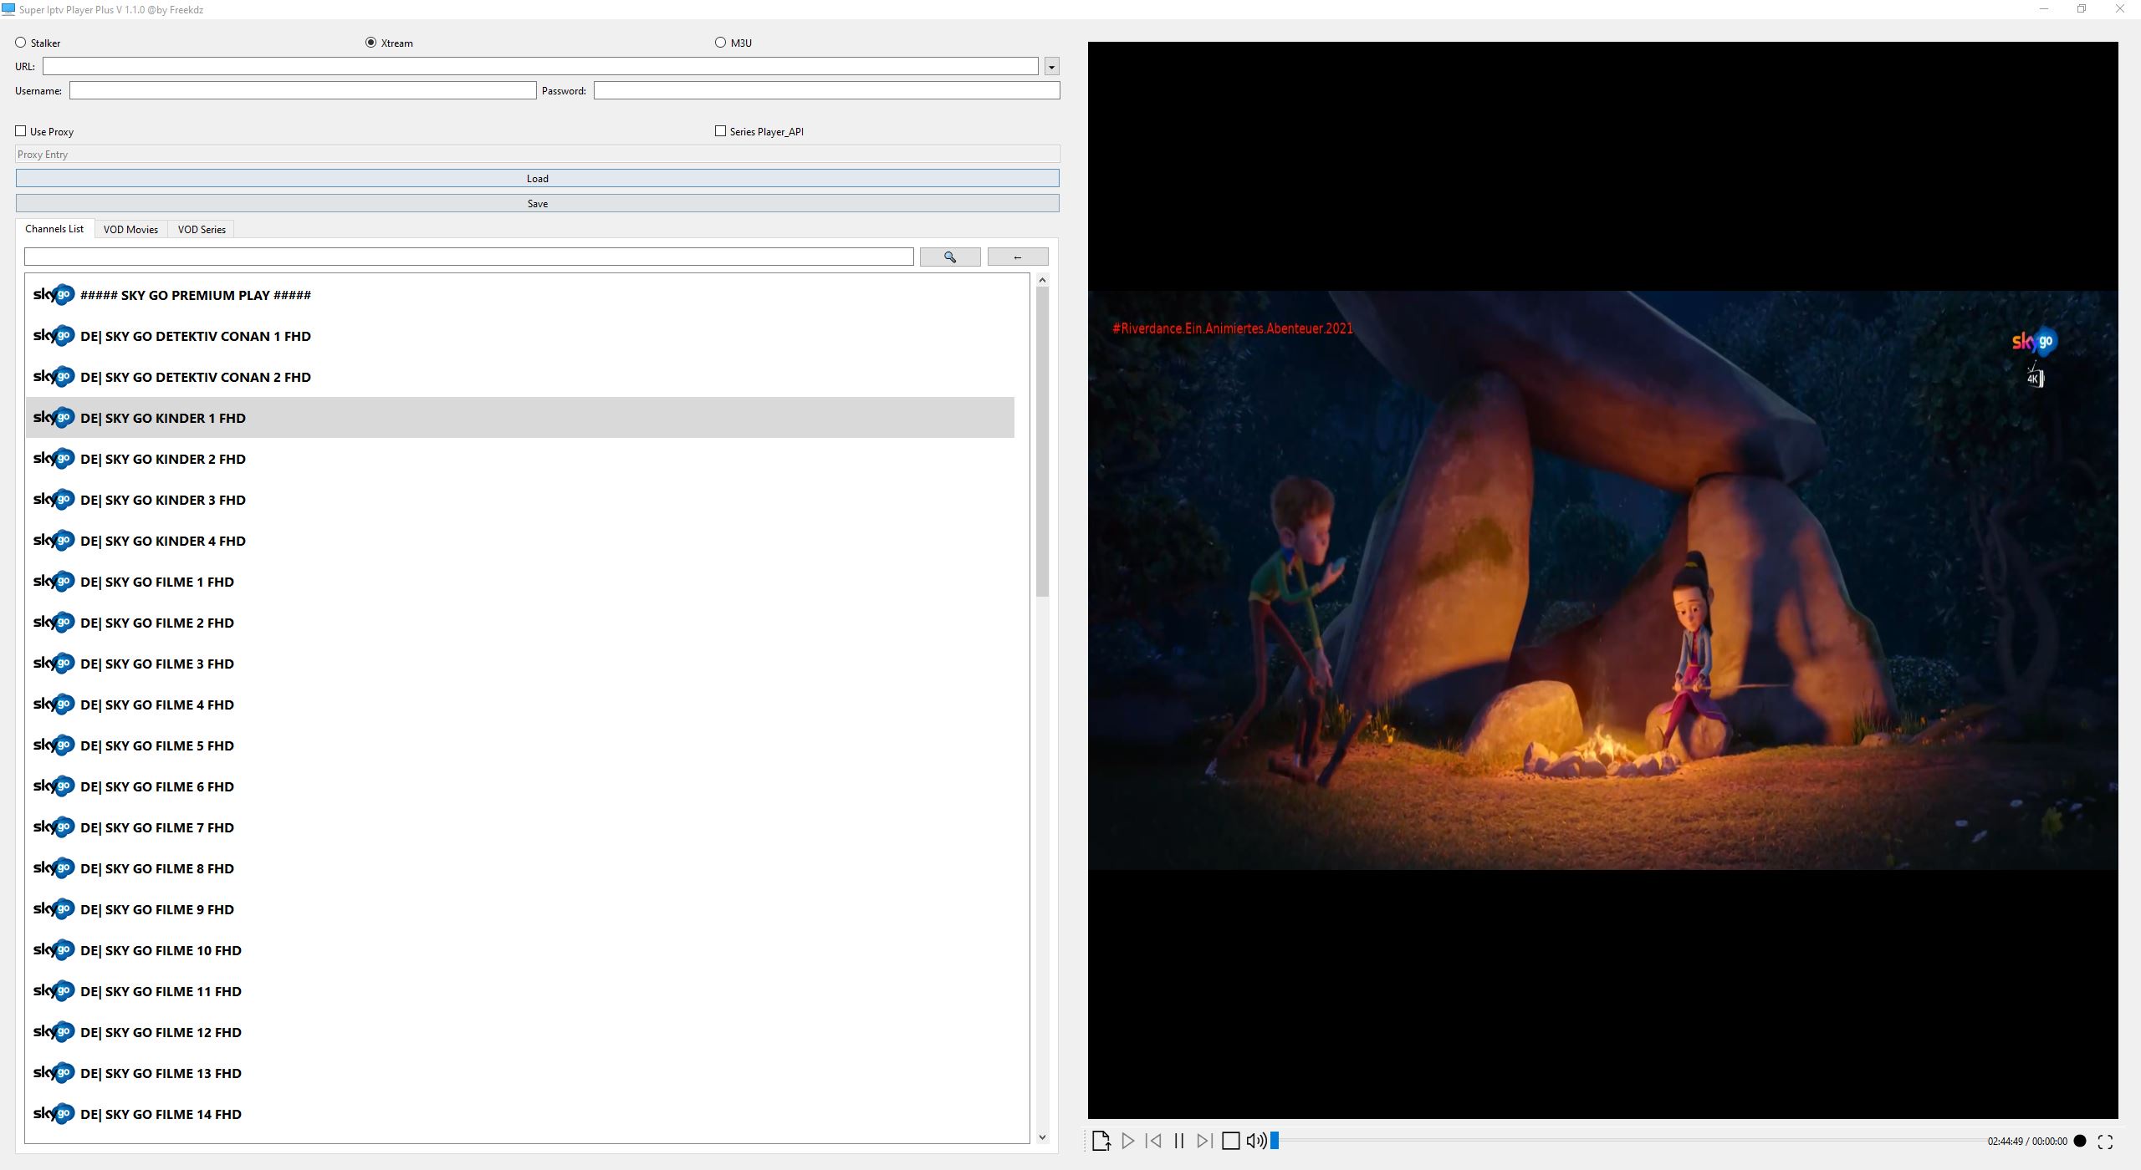2141x1170 pixels.
Task: Focus the Username field
Action: 303,90
